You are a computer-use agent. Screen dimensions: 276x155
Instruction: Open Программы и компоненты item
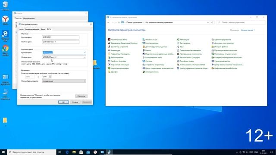189,54
